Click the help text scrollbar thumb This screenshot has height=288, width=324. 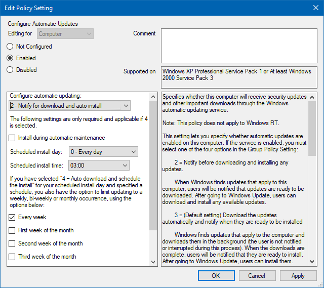pyautogui.click(x=312, y=128)
